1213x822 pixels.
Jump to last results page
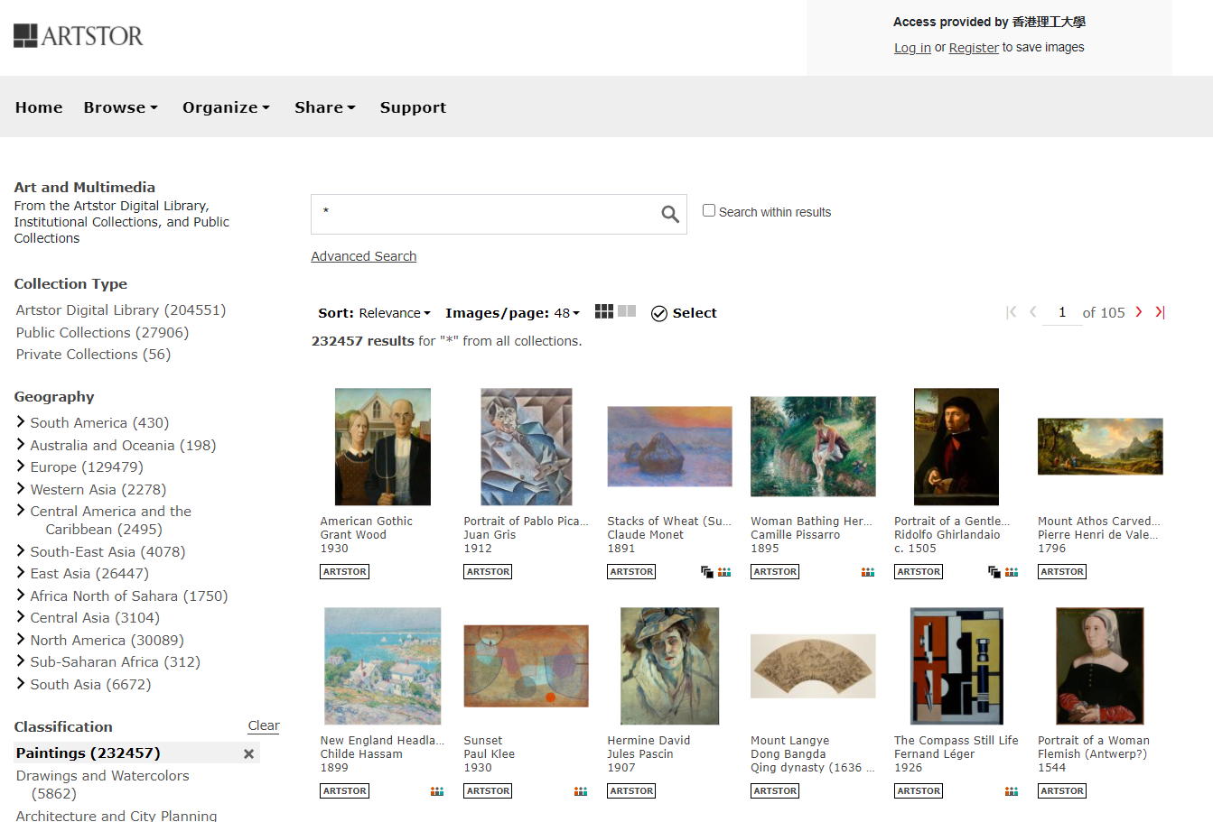tap(1160, 312)
